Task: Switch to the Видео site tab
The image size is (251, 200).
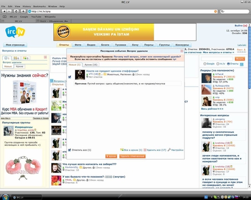Action: coord(91,45)
